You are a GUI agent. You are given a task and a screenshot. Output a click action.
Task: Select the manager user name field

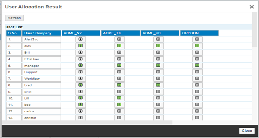pyautogui.click(x=42, y=66)
